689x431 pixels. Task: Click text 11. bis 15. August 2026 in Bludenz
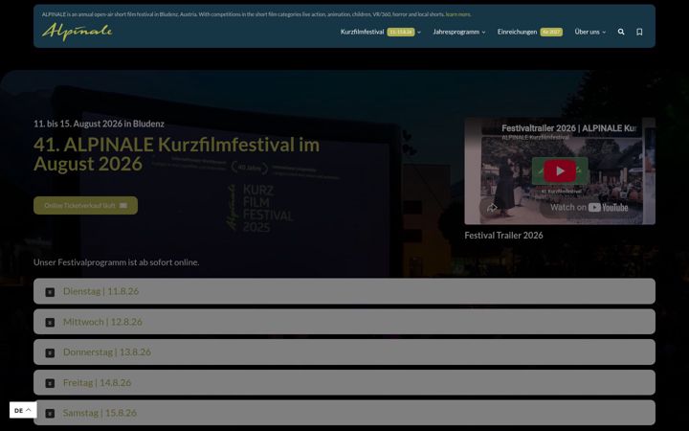point(99,124)
